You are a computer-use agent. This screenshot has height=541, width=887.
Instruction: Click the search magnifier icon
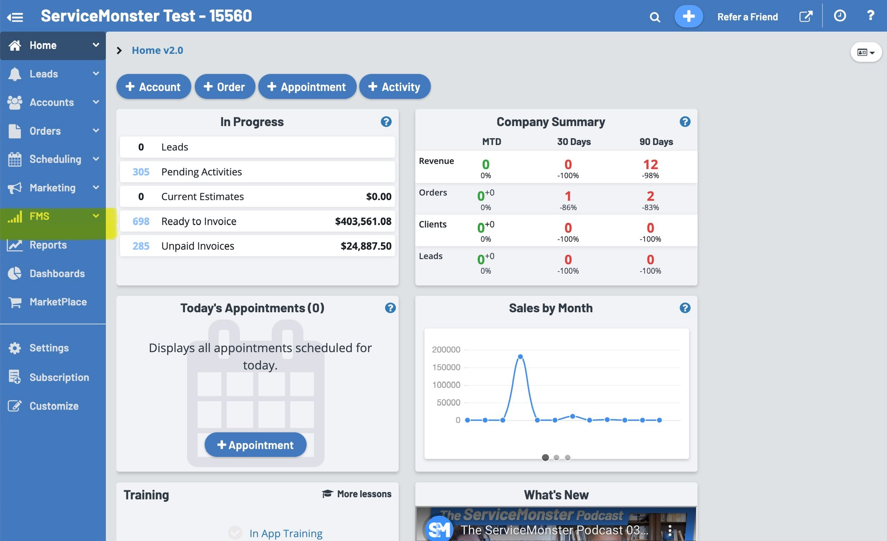655,17
